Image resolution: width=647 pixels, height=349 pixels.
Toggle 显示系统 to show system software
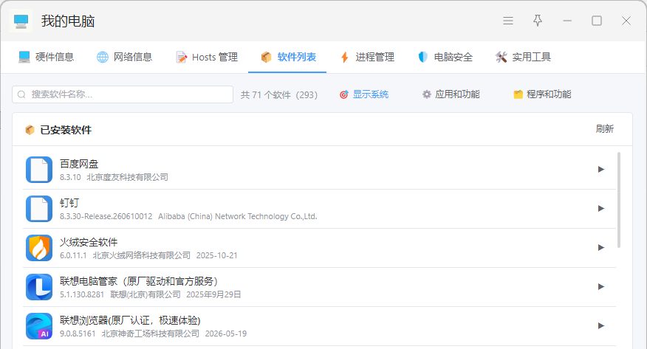pos(364,94)
